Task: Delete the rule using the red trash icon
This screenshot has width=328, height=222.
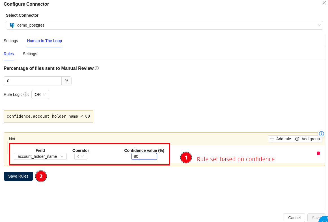Action: (318, 153)
